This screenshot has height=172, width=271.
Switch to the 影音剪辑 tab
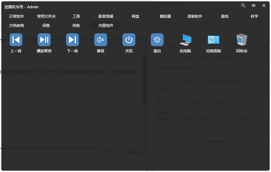coord(106,16)
